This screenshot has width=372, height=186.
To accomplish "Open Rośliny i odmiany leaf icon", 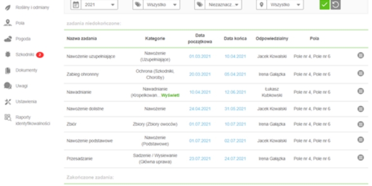I will click(8, 8).
